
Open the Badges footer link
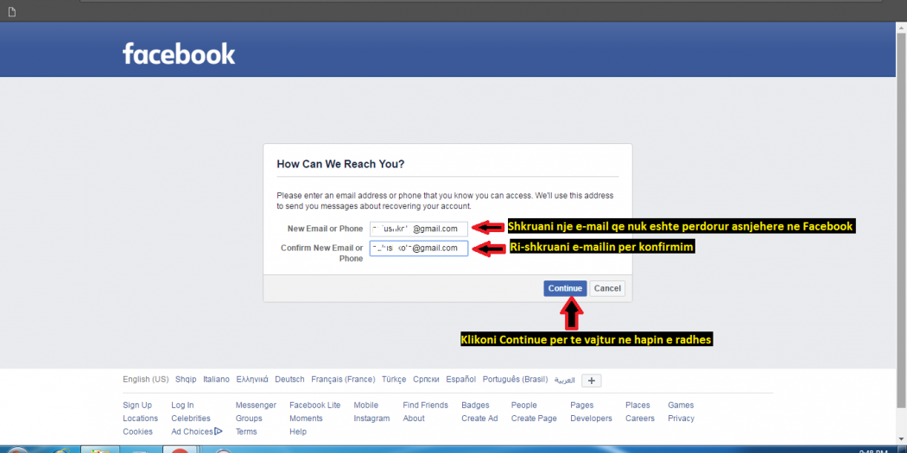coord(475,405)
